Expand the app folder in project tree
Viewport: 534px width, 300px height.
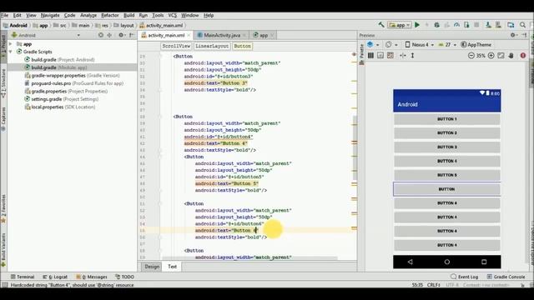tap(11, 44)
